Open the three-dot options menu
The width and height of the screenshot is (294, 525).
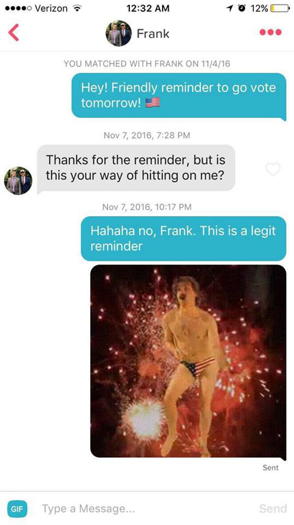pyautogui.click(x=271, y=32)
